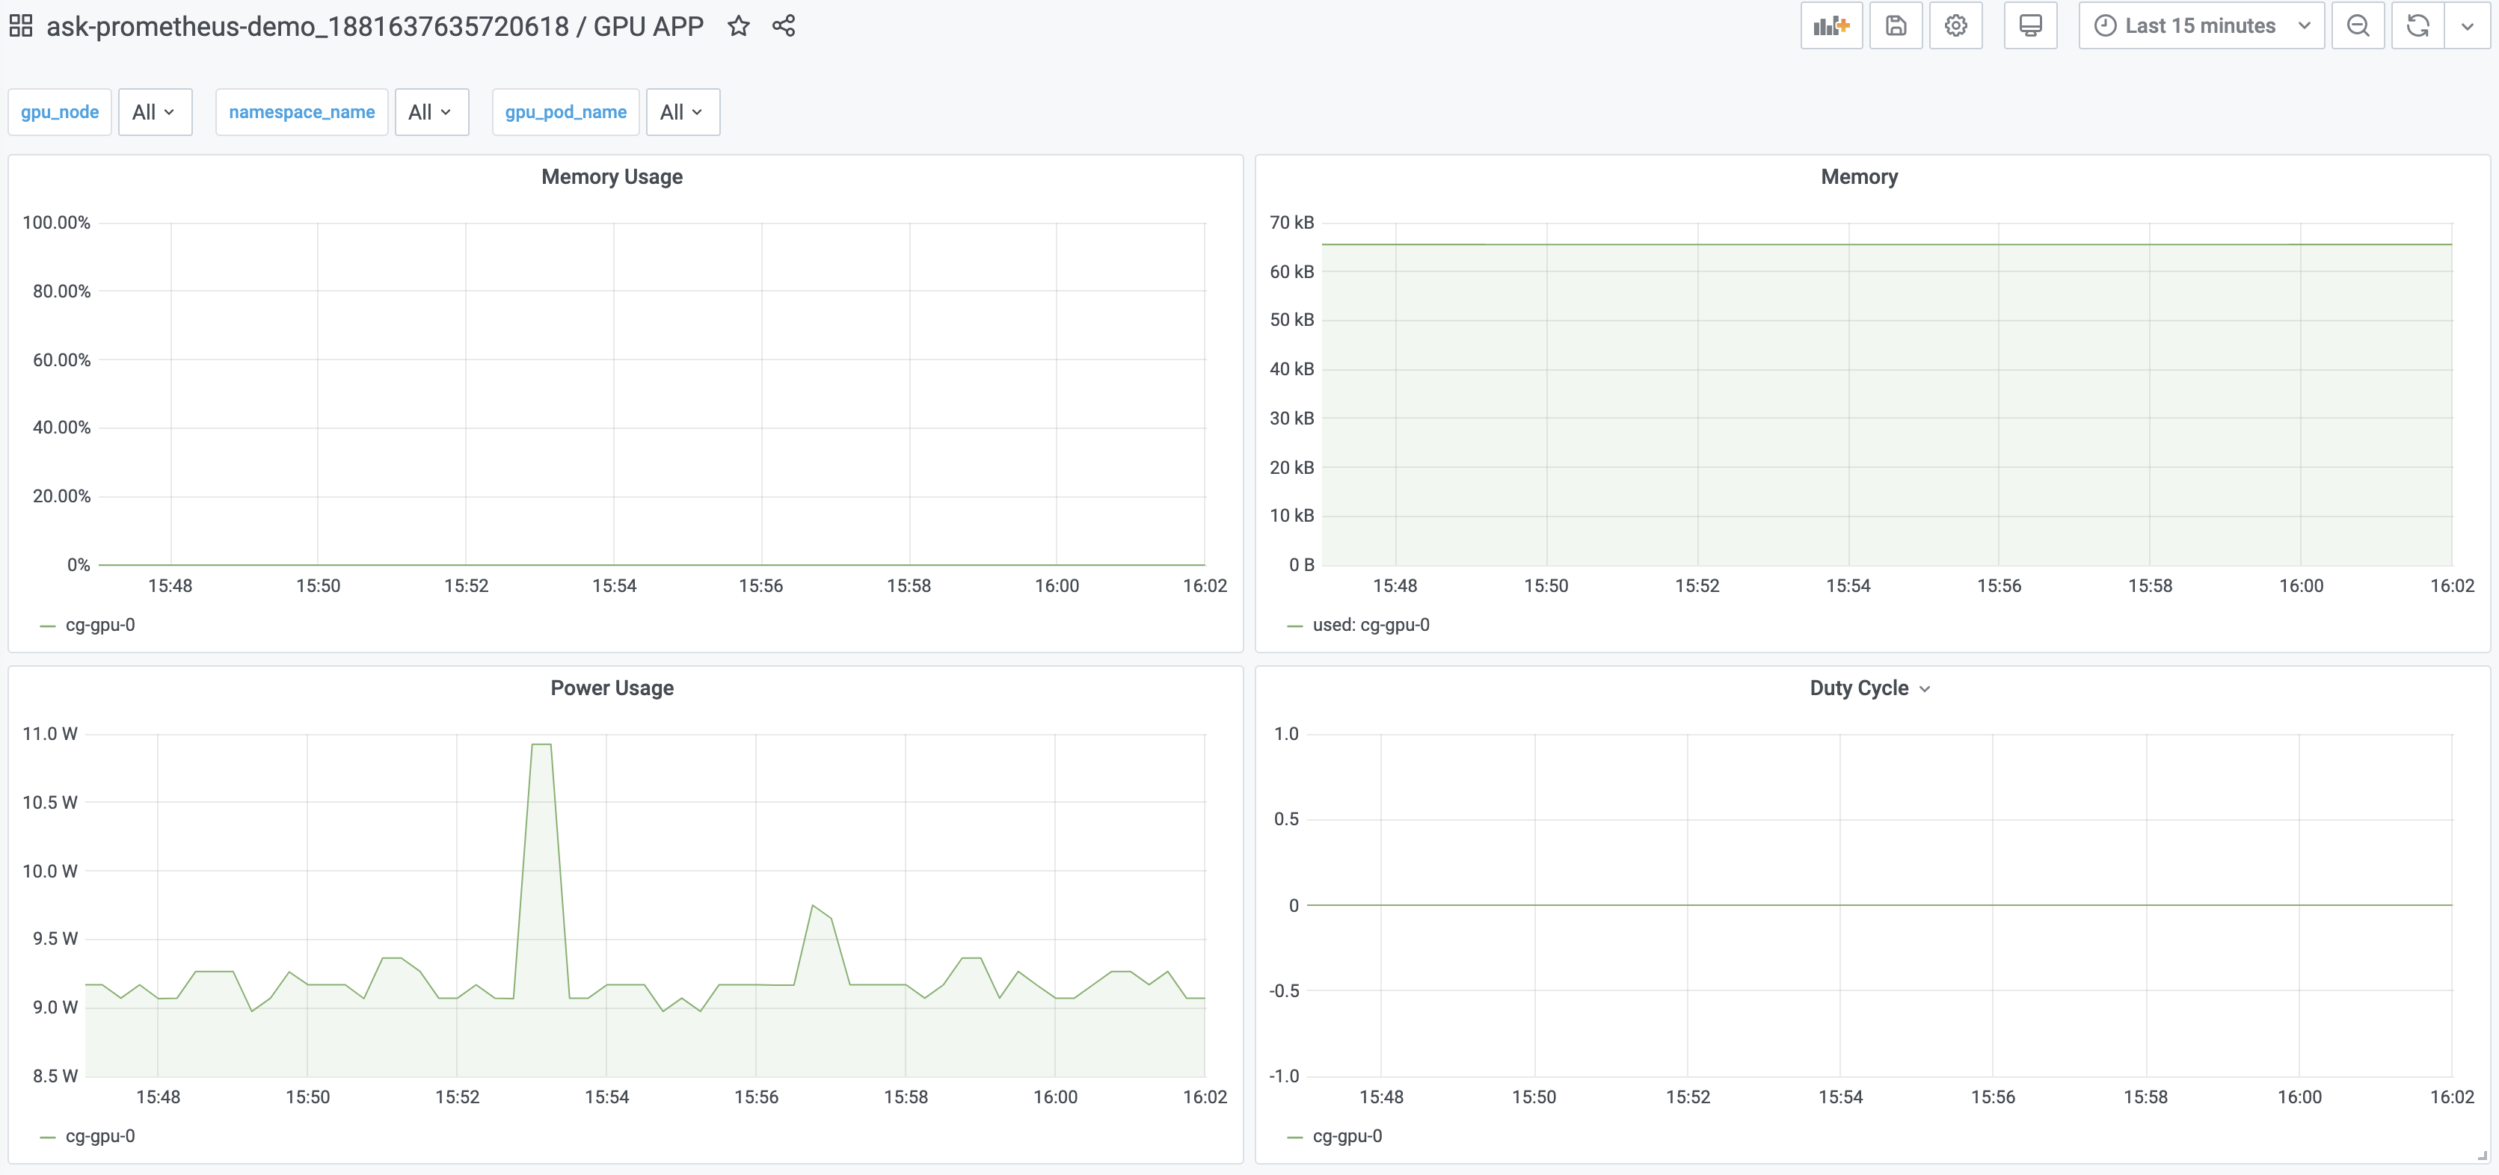Toggle cg-gpu-0 series in Duty Cycle legend
The width and height of the screenshot is (2499, 1175).
tap(1347, 1136)
